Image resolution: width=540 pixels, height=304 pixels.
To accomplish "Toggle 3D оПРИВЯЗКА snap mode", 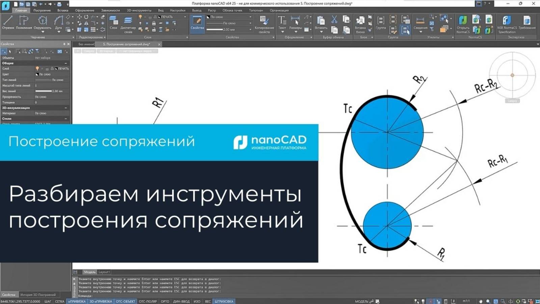I will click(101, 301).
